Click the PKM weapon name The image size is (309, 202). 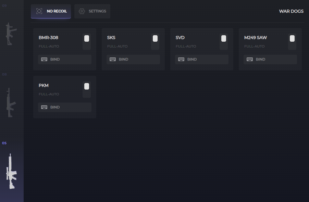(44, 85)
